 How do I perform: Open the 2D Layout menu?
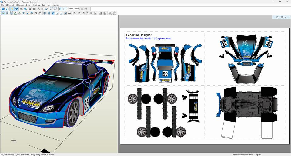(20, 5)
